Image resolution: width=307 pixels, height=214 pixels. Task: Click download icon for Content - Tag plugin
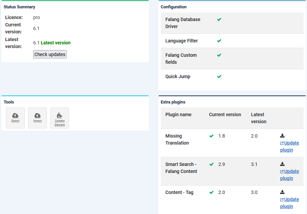[x=282, y=192]
